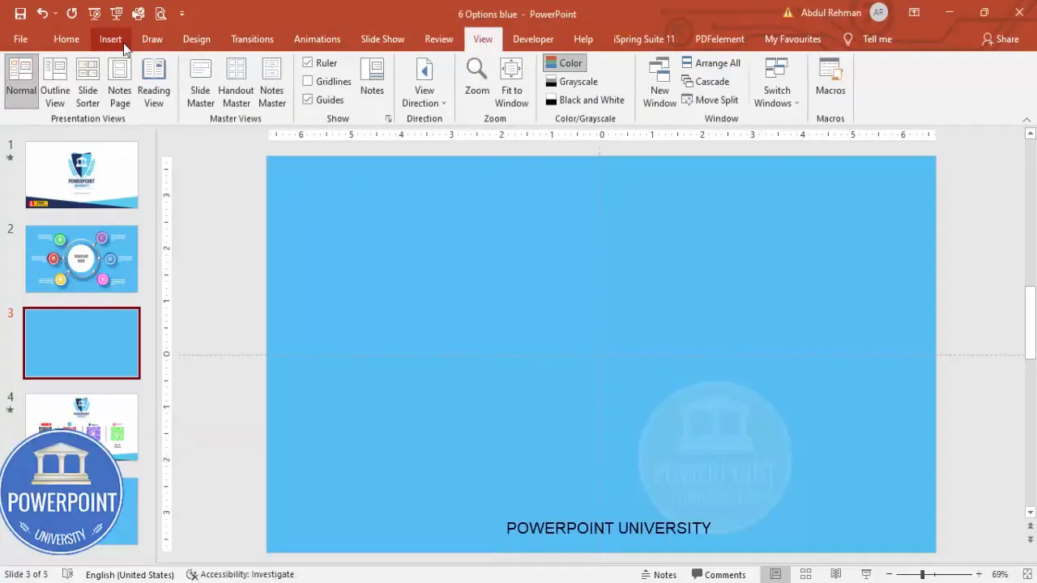
Task: Click Reading View icon in status bar
Action: (836, 574)
